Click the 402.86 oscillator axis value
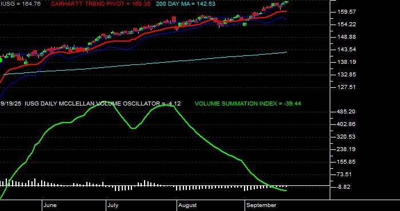This screenshot has width=400, height=211. [346, 124]
